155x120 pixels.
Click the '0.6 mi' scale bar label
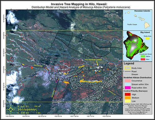point(37,106)
